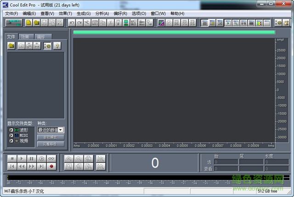The image size is (294, 197).
Task: Click the purple-green spectral view toolbar icon
Action: click(x=161, y=23)
